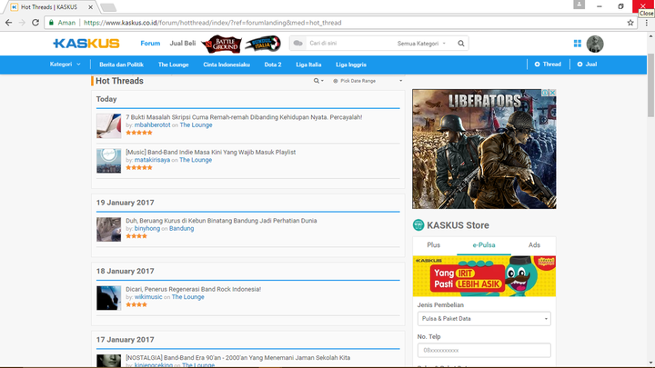Click the Chrome profile person icon
This screenshot has height=368, width=655.
579,5
